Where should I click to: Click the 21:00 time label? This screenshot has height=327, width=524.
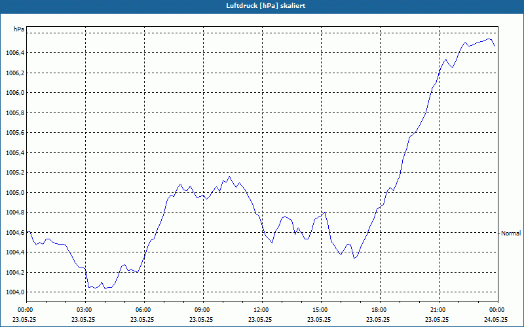(x=439, y=310)
